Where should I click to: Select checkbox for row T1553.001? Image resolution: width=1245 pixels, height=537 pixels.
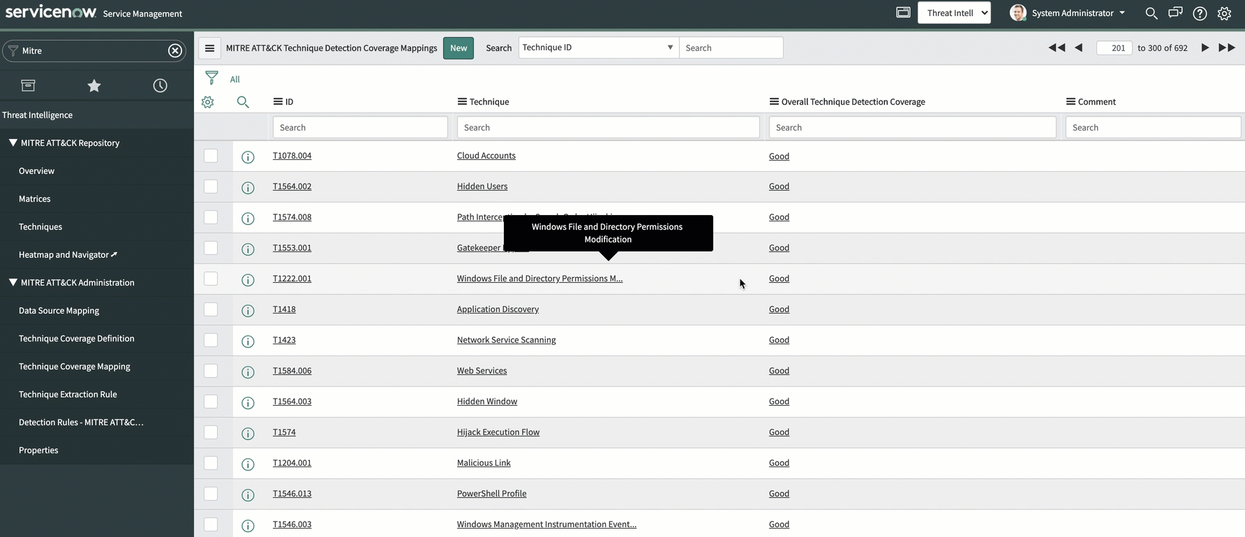(x=211, y=248)
